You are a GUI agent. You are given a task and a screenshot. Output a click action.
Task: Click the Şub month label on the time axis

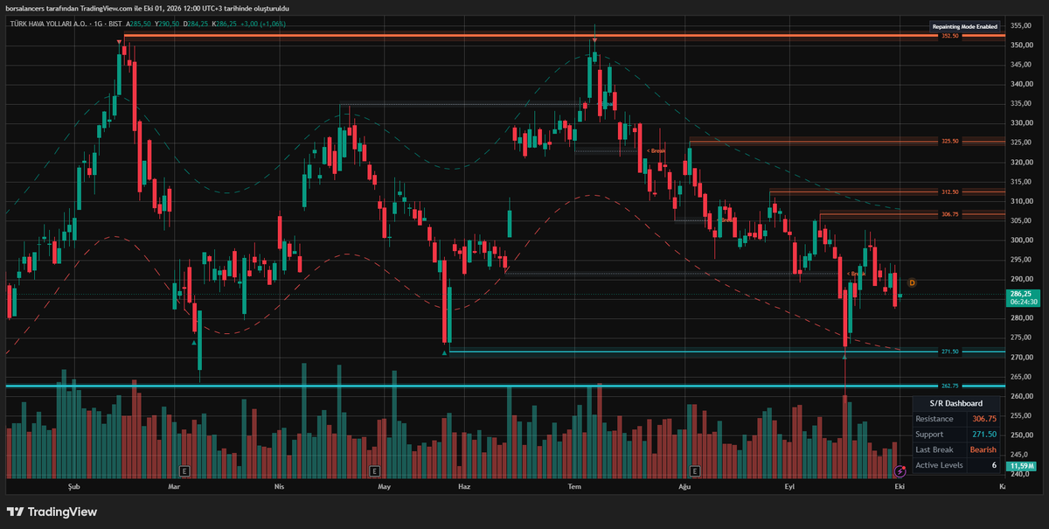(73, 484)
